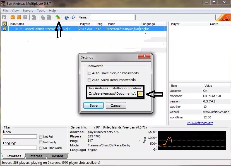Sort by the Ping column header

tap(101, 24)
